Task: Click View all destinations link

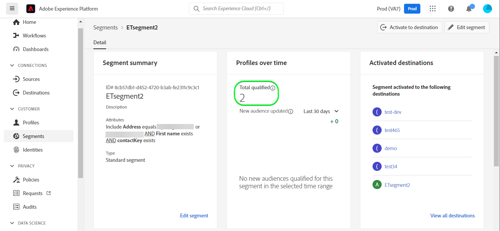Action: (x=453, y=215)
